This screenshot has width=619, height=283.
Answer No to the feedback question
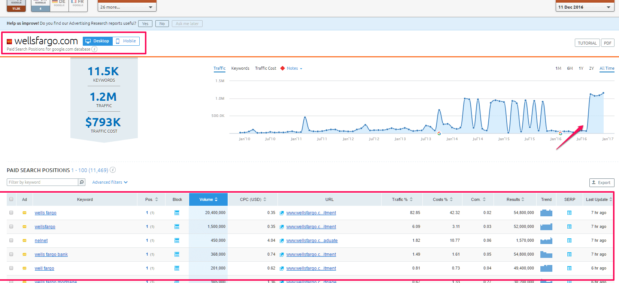(162, 24)
